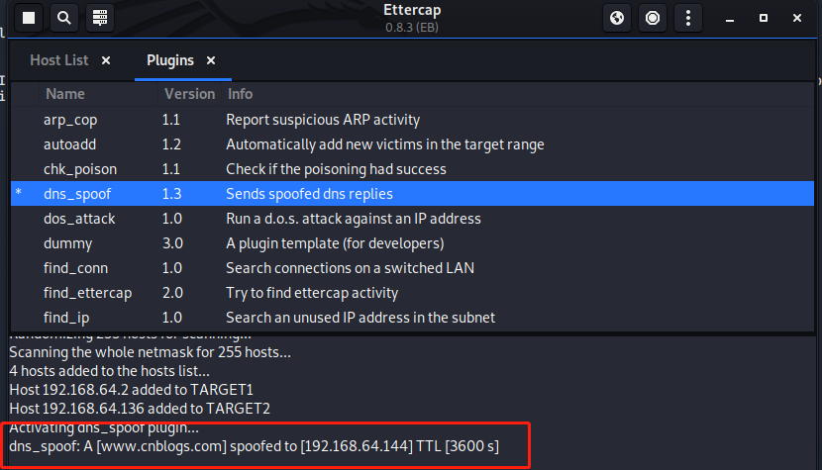Select the find_ip plugin row
The width and height of the screenshot is (822, 470).
point(65,318)
